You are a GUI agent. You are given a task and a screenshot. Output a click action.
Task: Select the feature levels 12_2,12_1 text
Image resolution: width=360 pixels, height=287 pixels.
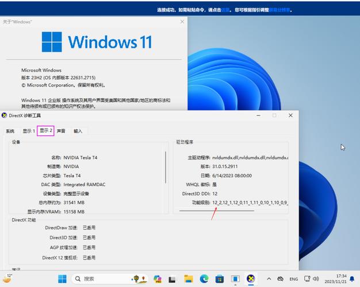click(x=250, y=203)
